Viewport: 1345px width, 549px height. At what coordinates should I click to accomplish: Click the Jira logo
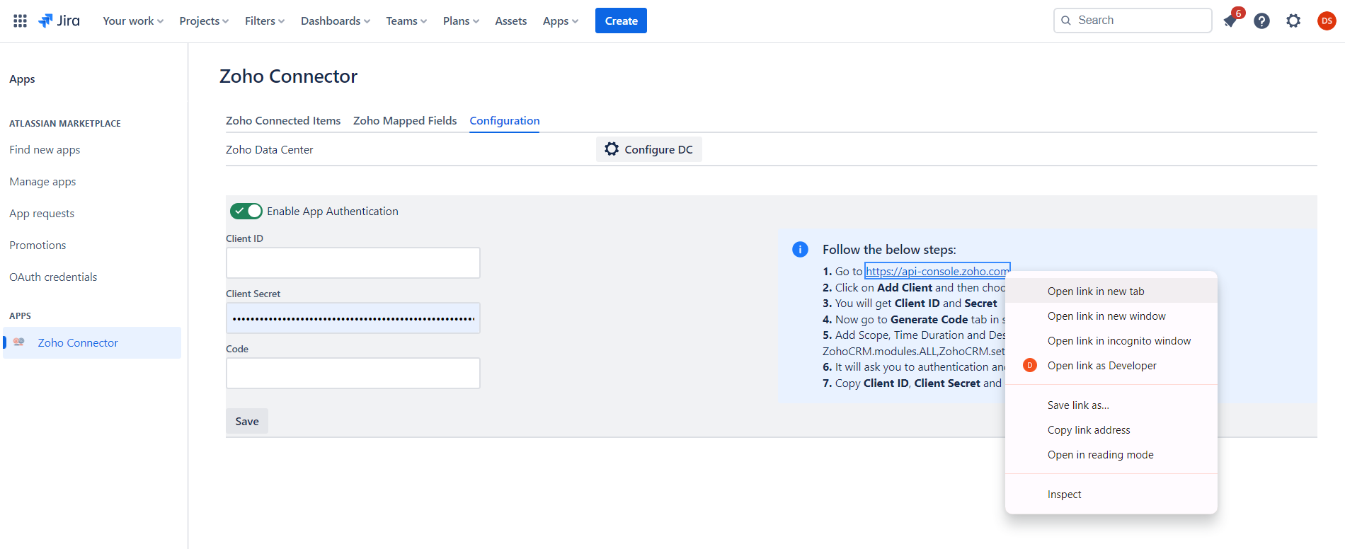tap(59, 21)
